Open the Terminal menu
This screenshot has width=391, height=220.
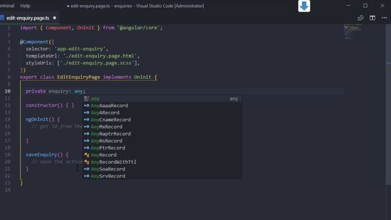click(x=7, y=5)
